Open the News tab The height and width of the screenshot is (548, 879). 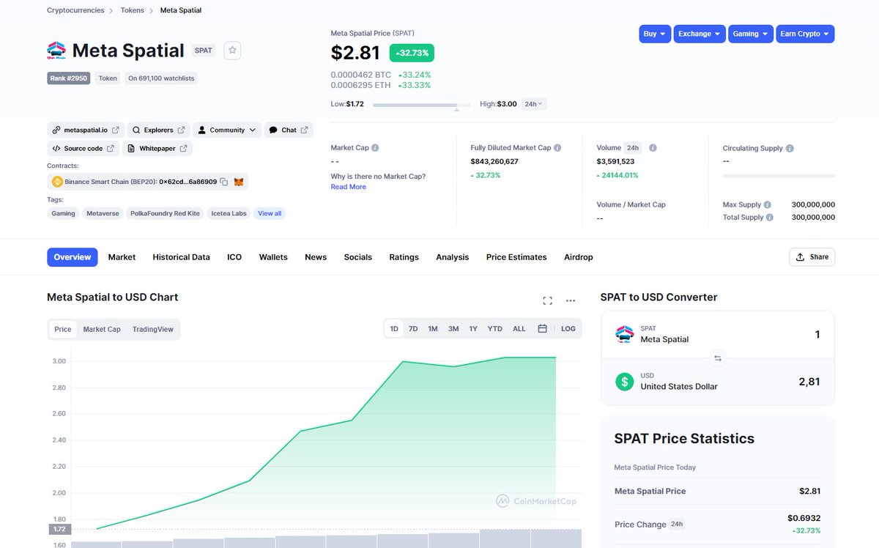click(x=316, y=257)
